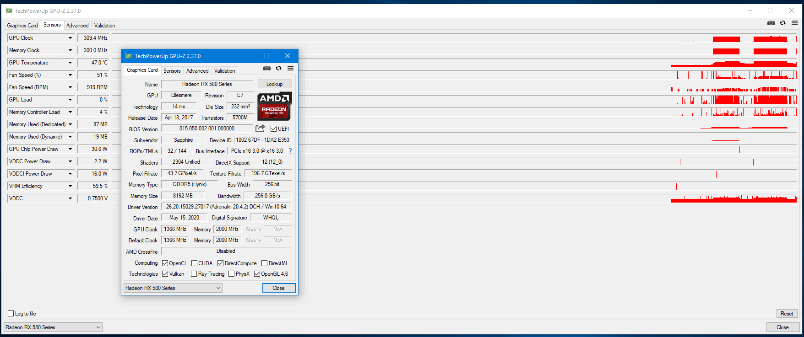Open VDDC sensor dropdown

70,198
